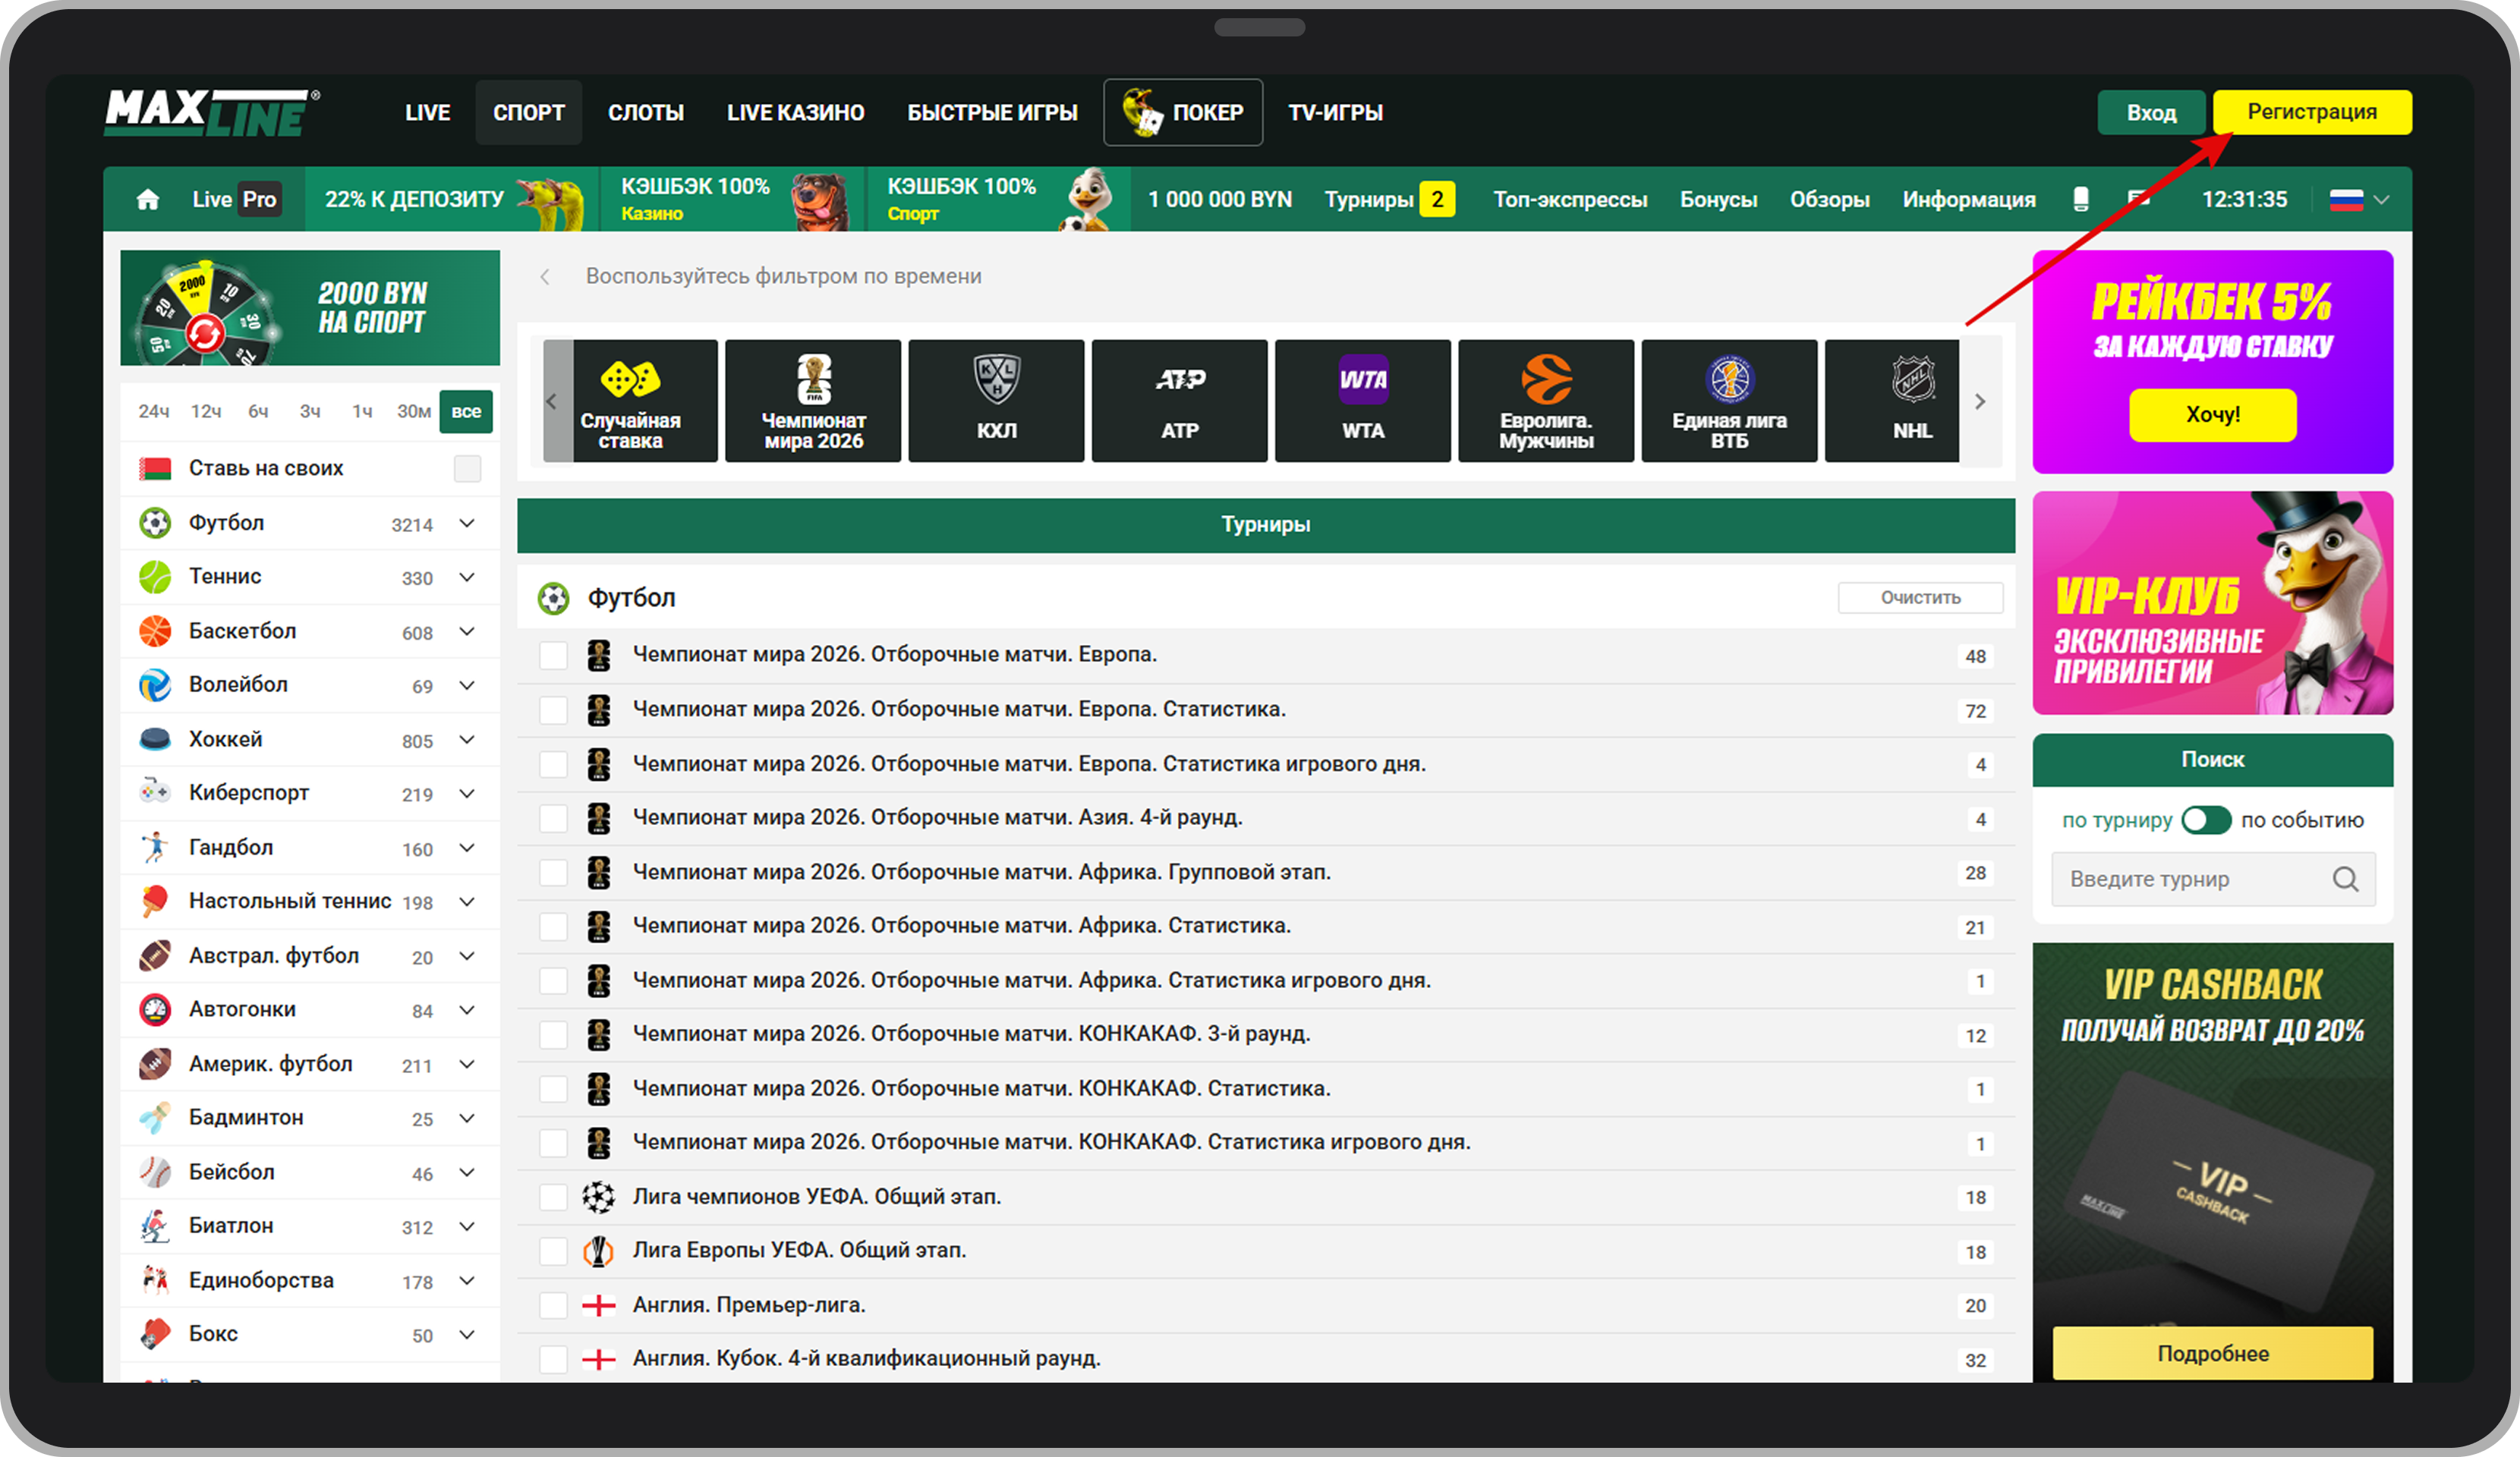
Task: Open the WTA tournament tile
Action: point(1362,401)
